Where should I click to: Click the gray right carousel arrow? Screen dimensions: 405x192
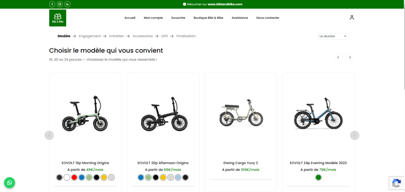[355, 135]
